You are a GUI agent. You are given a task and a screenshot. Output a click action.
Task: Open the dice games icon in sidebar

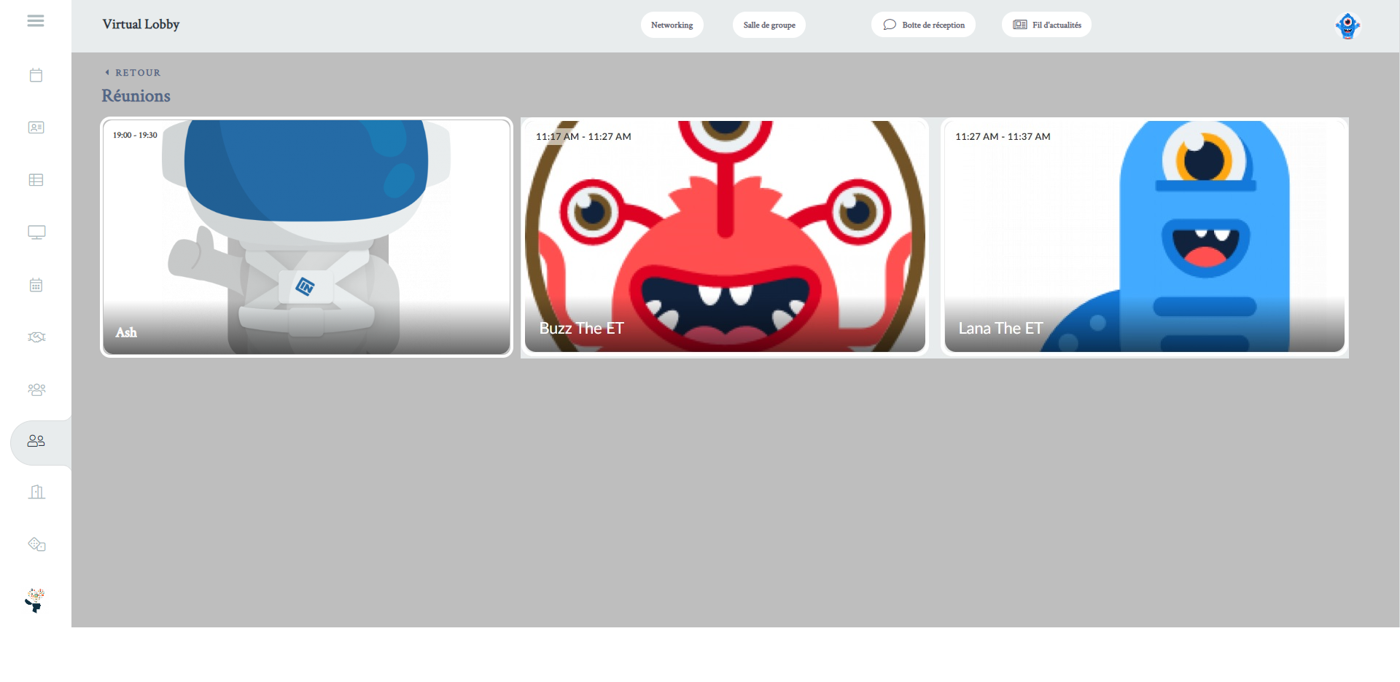[x=36, y=544]
